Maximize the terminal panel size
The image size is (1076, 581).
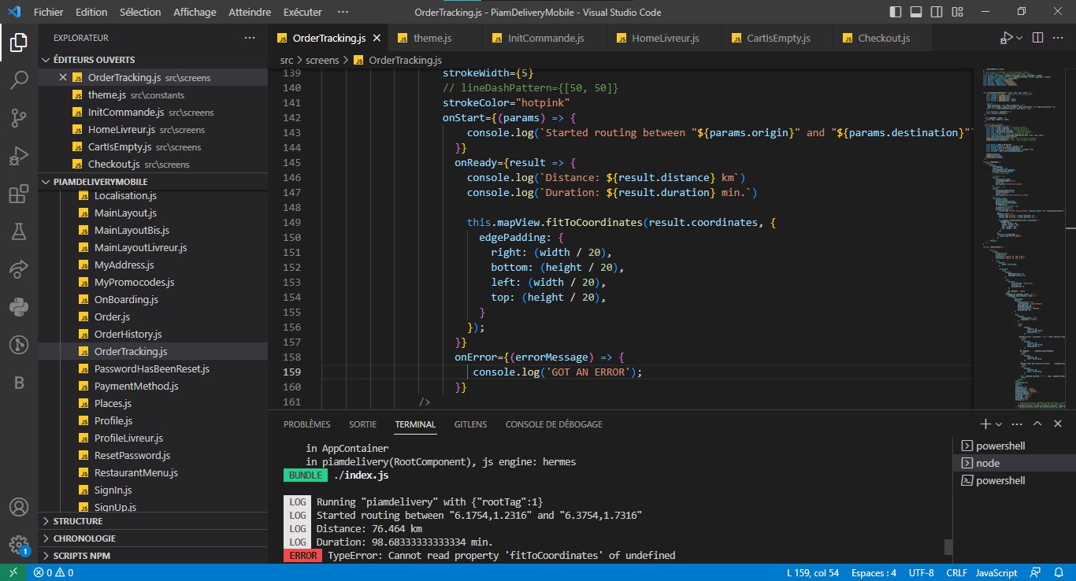pos(1037,424)
